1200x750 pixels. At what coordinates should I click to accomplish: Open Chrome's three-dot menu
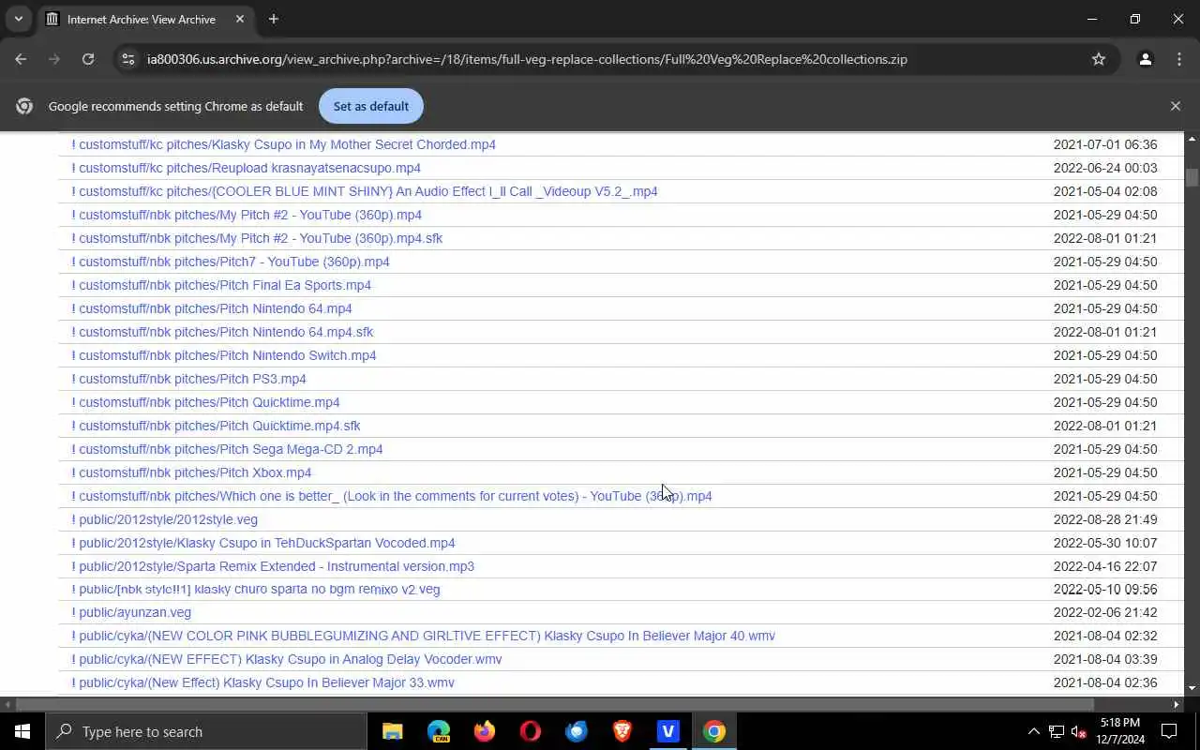(1179, 59)
